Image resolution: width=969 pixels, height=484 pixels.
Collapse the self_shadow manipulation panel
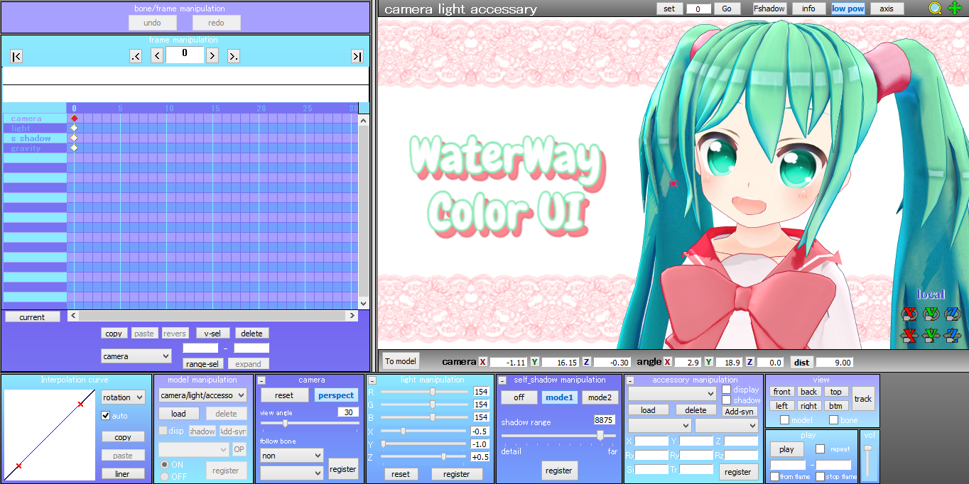(x=502, y=380)
